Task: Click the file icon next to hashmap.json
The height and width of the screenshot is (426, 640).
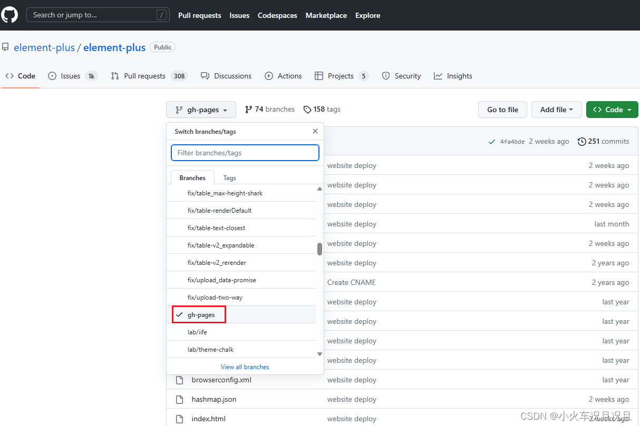Action: (179, 399)
